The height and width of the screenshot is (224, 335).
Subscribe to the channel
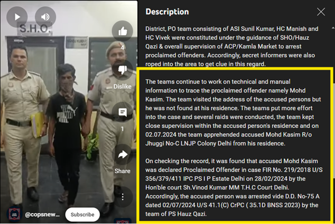(82, 215)
